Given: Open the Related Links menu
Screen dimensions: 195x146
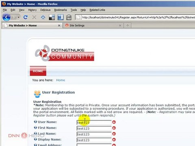Looking at the screenshot, I should click(97, 10).
